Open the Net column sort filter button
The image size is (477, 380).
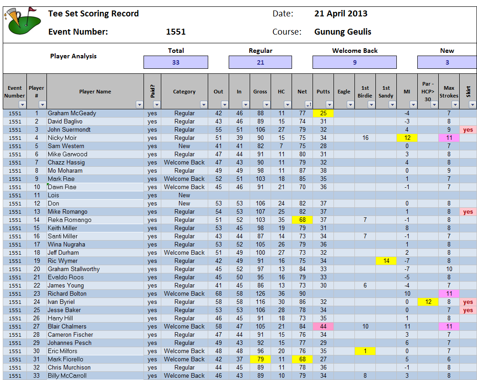[308, 105]
